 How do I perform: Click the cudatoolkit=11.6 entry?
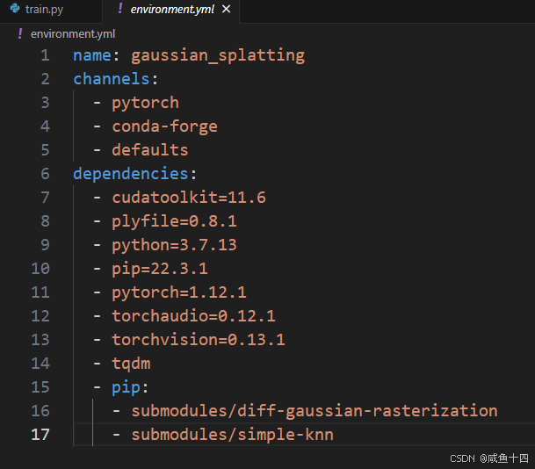pyautogui.click(x=189, y=197)
